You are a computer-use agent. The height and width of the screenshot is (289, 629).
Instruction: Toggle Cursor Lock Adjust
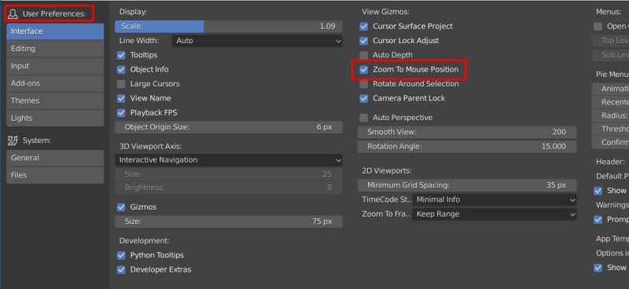click(364, 41)
